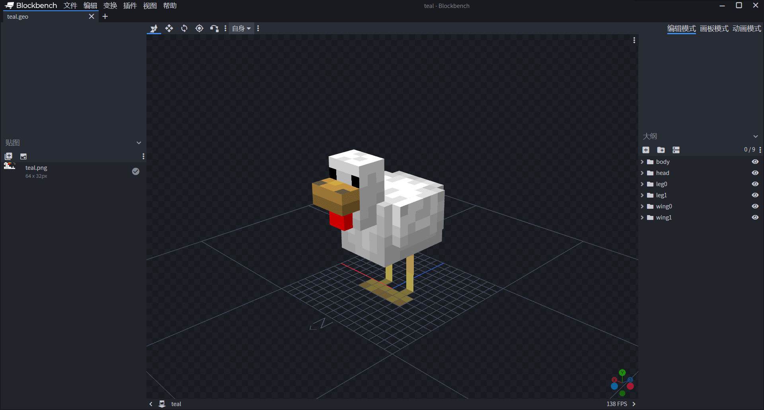Open the 文件 menu

pos(70,6)
